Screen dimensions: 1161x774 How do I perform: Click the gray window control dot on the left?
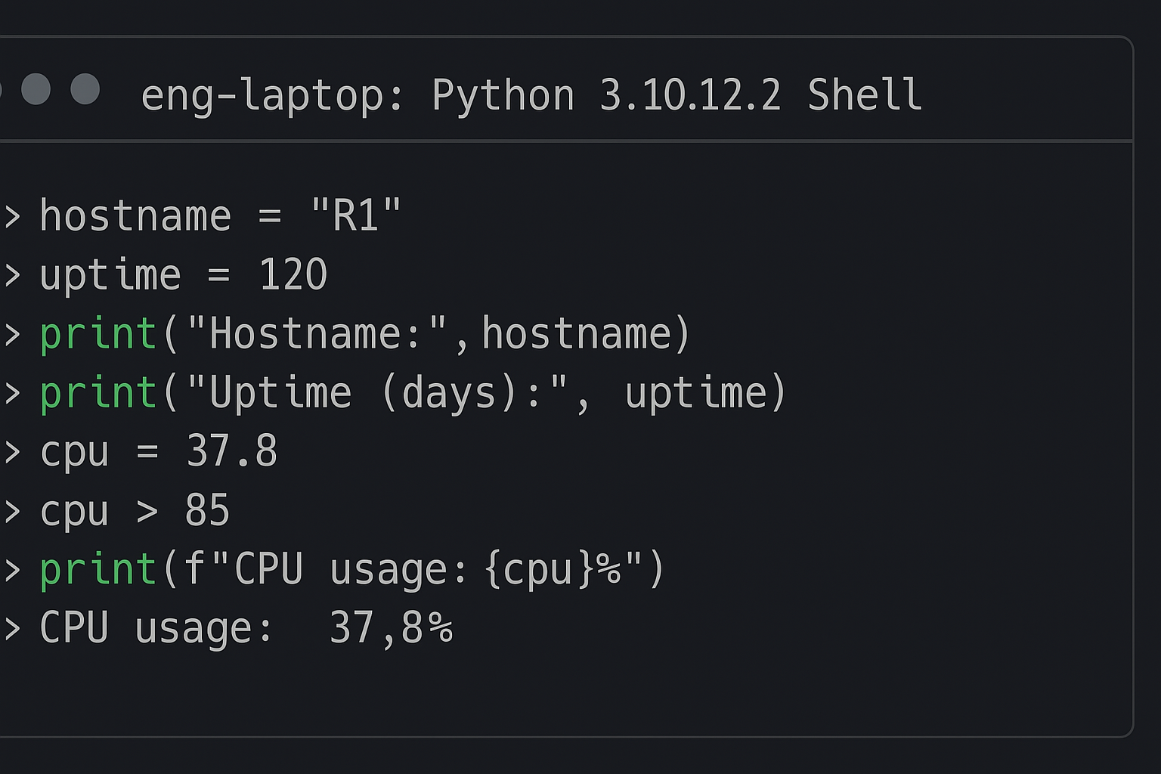pos(37,90)
